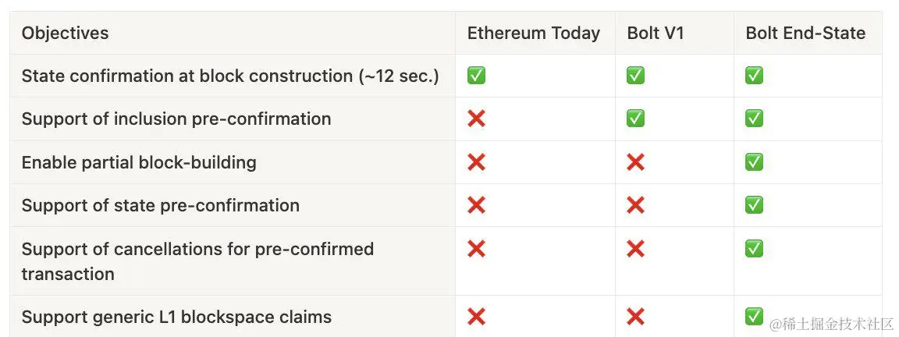The width and height of the screenshot is (899, 337).
Task: Select the Ethereum Today column header
Action: pos(534,34)
